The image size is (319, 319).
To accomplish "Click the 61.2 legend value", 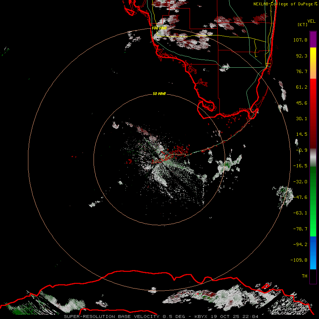I will (302, 87).
